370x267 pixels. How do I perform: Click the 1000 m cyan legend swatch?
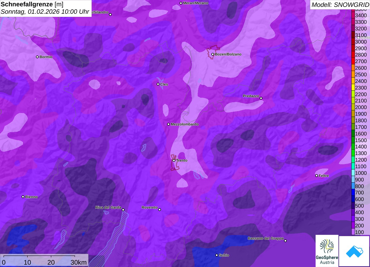click(353, 173)
